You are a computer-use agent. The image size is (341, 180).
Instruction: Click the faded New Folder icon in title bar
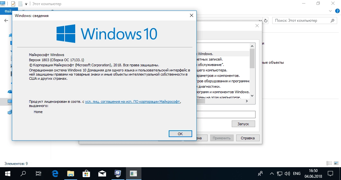[x=20, y=4]
